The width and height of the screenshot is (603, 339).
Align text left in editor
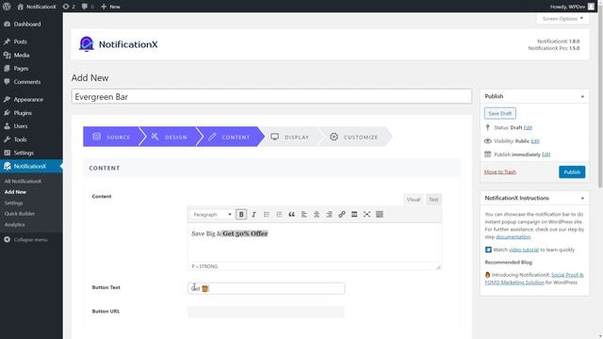click(x=304, y=215)
